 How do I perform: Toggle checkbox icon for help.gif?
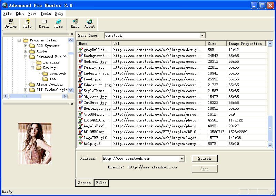click(81, 144)
